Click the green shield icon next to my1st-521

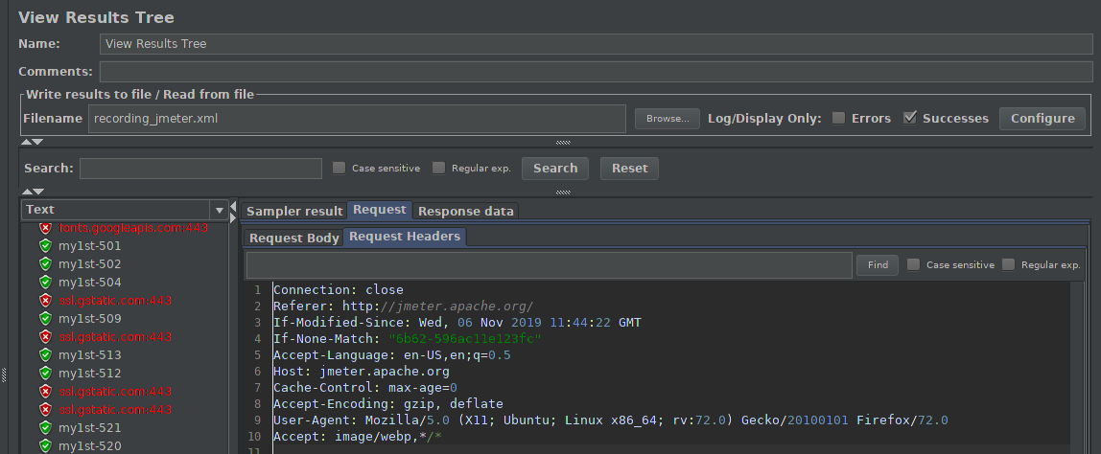tap(46, 428)
